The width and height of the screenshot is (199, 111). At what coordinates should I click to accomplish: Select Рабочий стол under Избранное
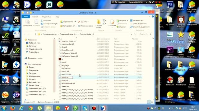point(33,43)
